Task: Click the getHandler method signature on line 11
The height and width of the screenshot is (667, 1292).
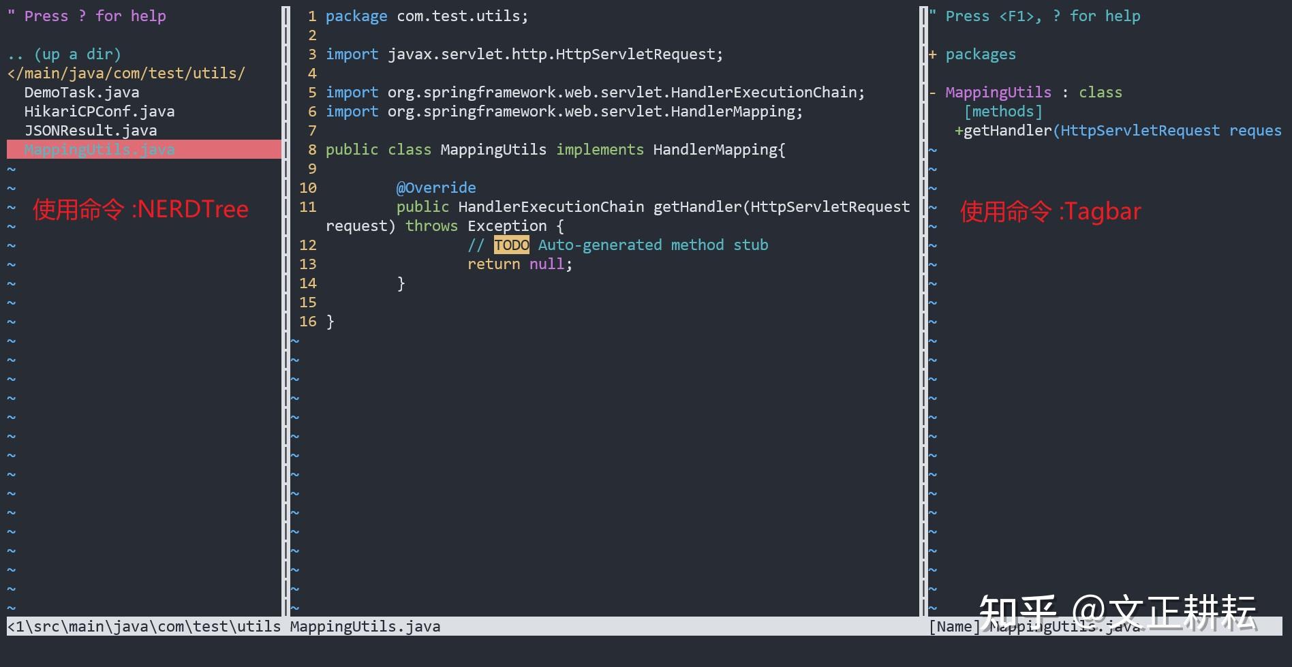Action: (653, 206)
